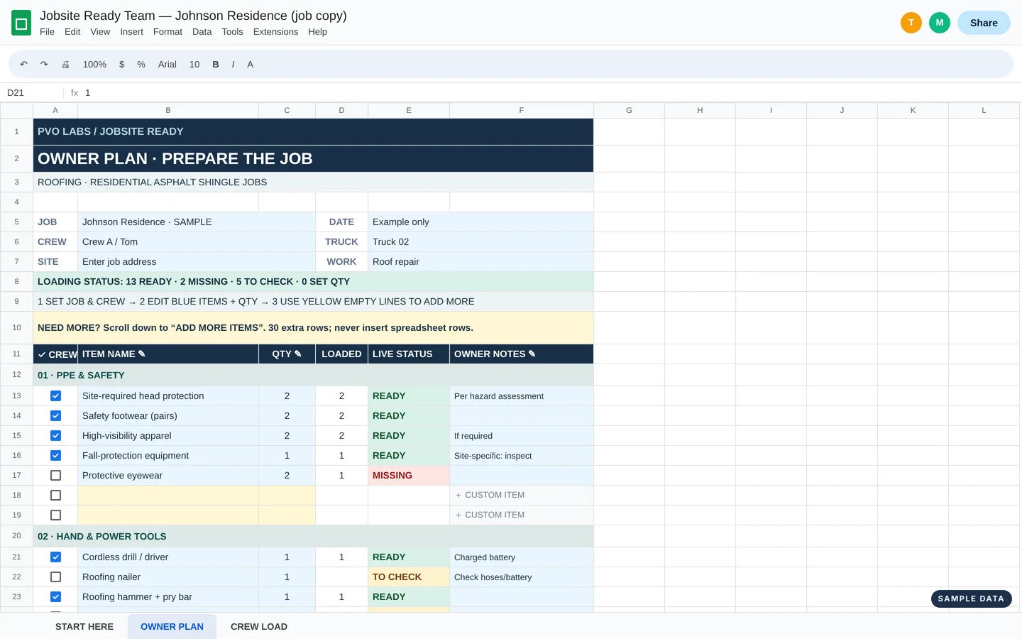
Task: Print the spreadsheet
Action: [65, 64]
